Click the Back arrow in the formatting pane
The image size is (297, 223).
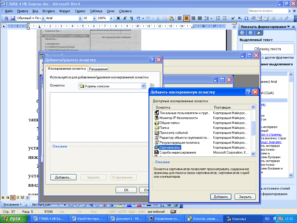pos(242,33)
